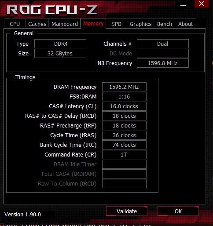This screenshot has height=226, width=213.
Task: Go to the SPD tab
Action: pyautogui.click(x=116, y=24)
